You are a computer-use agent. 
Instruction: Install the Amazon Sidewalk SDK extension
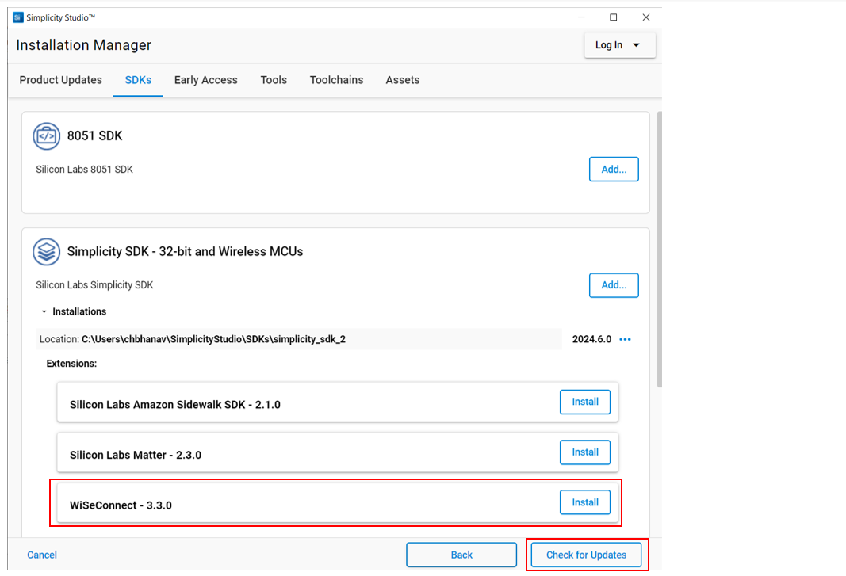coord(585,402)
